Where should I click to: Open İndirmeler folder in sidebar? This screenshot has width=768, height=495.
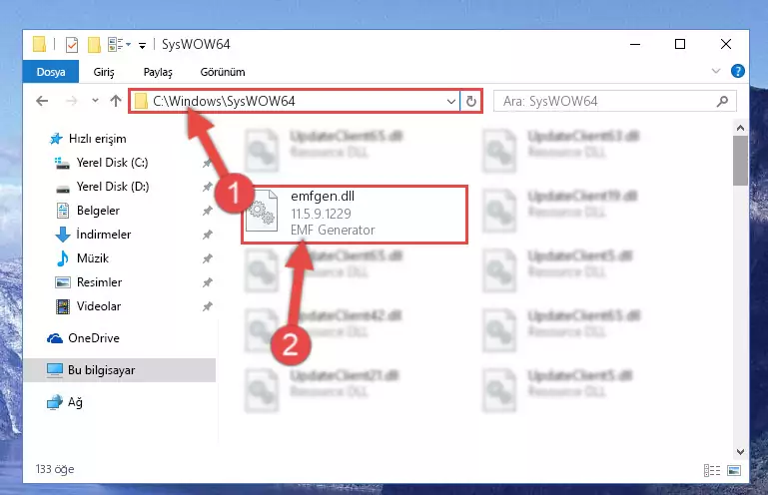[93, 235]
